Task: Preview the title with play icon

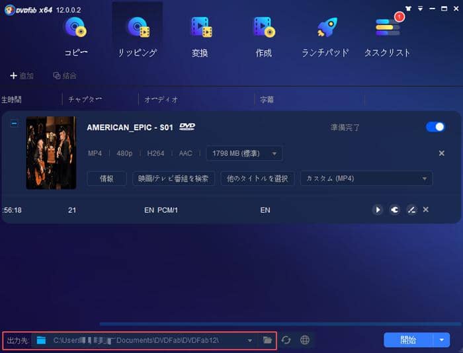Action: (378, 210)
